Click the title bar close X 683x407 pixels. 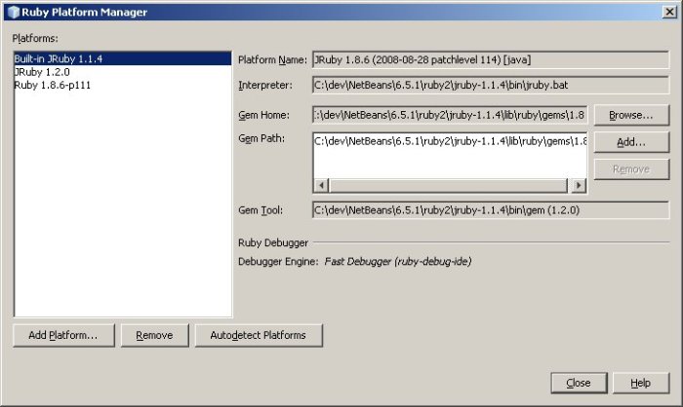pyautogui.click(x=669, y=12)
